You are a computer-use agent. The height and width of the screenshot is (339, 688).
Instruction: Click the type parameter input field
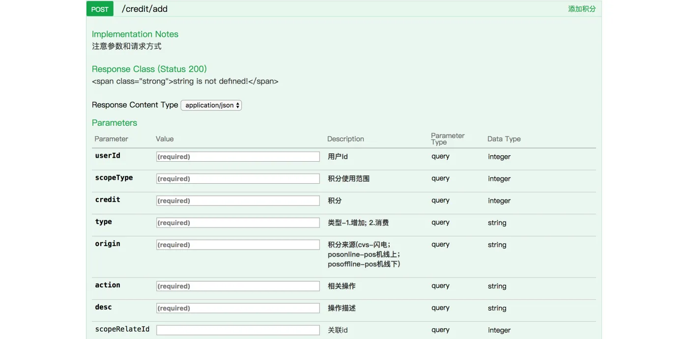coord(238,223)
